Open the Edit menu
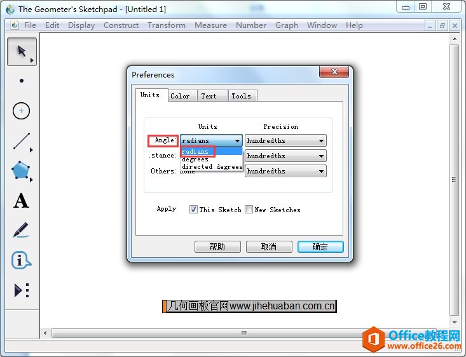The width and height of the screenshot is (466, 357). pyautogui.click(x=52, y=25)
